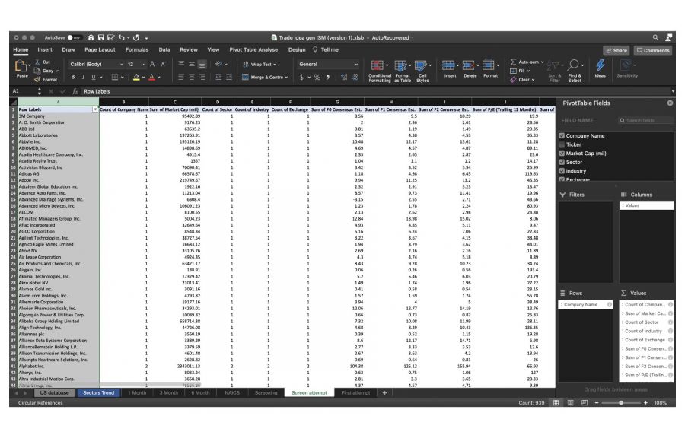This screenshot has height=438, width=685.
Task: Click the Cut scissors icon
Action: pos(37,62)
